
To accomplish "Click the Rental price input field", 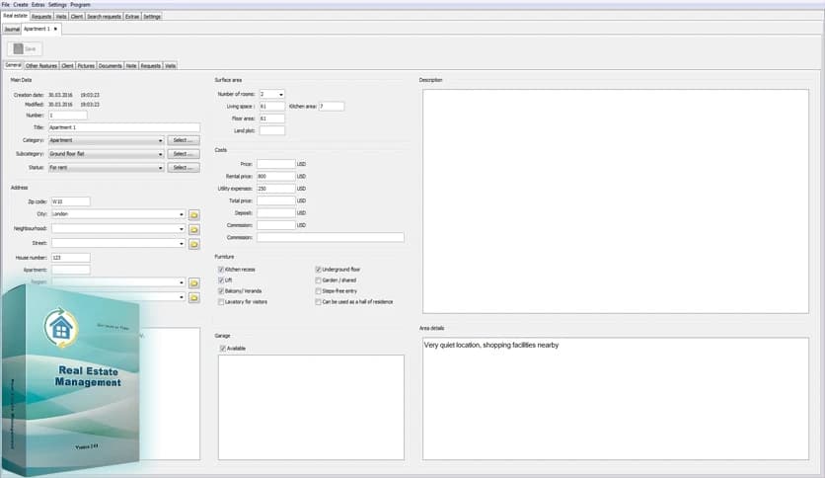I will coord(276,176).
